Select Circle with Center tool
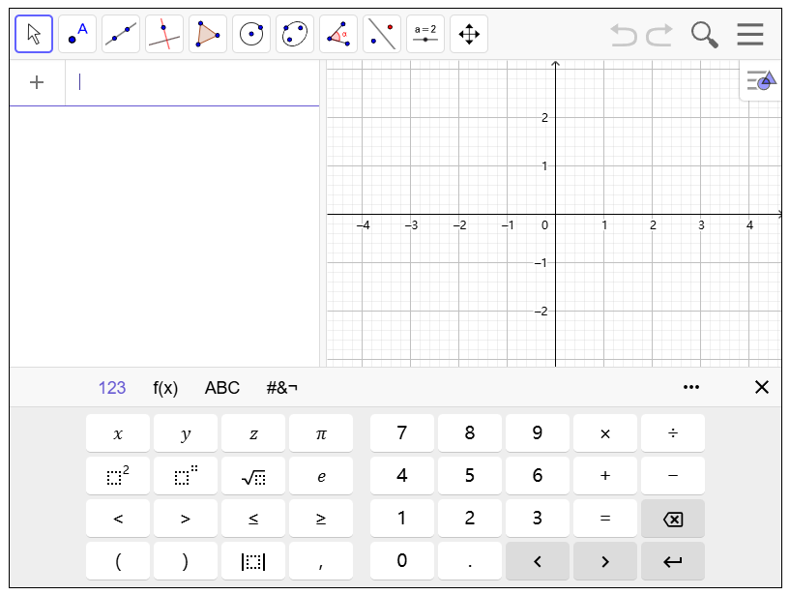 (251, 34)
